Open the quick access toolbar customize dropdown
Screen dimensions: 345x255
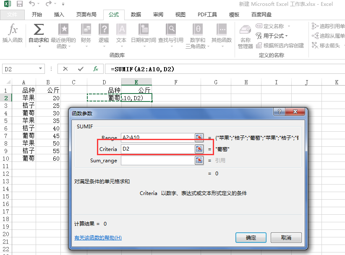point(63,4)
